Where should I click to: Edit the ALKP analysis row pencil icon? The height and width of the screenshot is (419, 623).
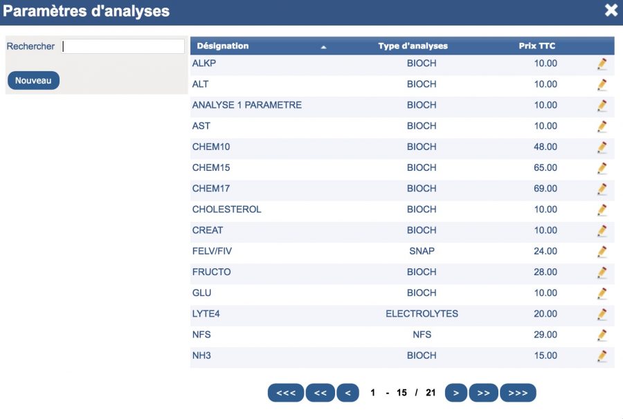(602, 64)
